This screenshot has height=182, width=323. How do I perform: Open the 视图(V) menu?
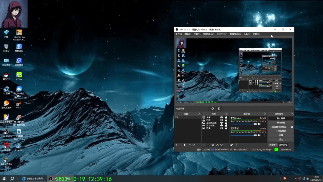coord(197,34)
